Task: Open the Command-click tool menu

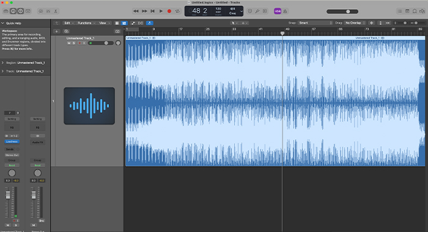Action: click(x=245, y=23)
